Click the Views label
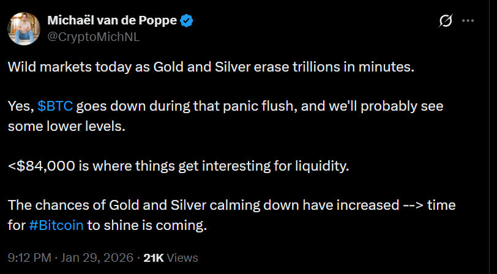Viewport: 497px width, 274px height. (x=182, y=258)
